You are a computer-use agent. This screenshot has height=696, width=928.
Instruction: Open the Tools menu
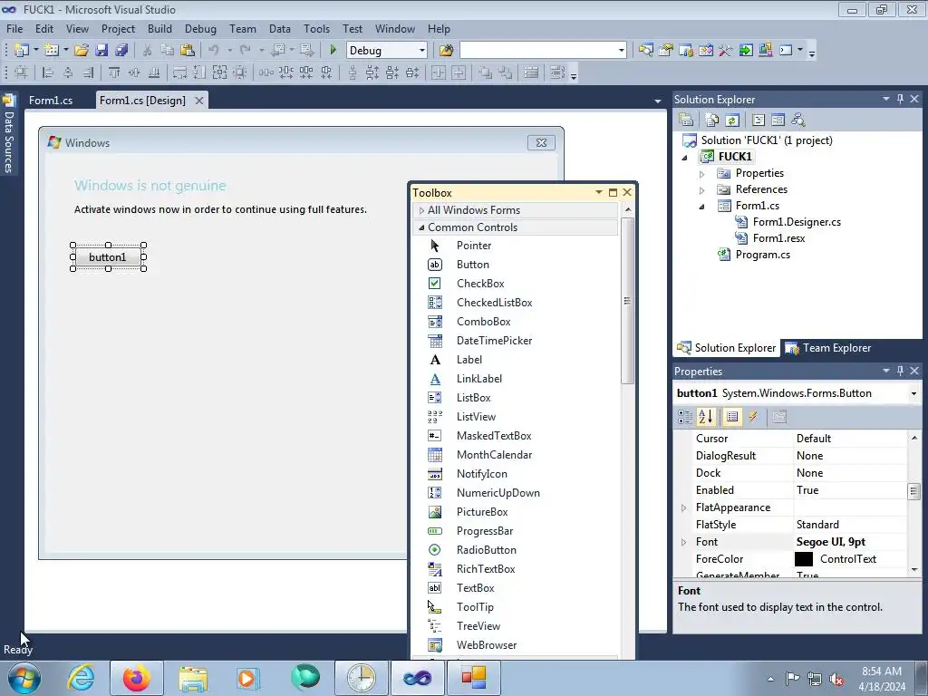(x=316, y=28)
